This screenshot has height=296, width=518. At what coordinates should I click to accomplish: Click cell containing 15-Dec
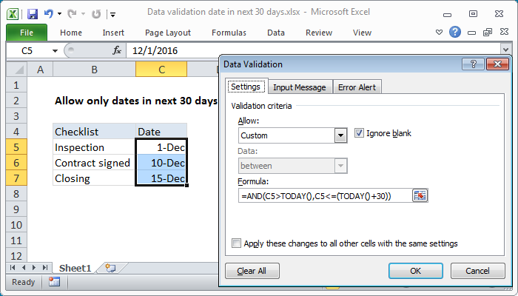(x=161, y=178)
